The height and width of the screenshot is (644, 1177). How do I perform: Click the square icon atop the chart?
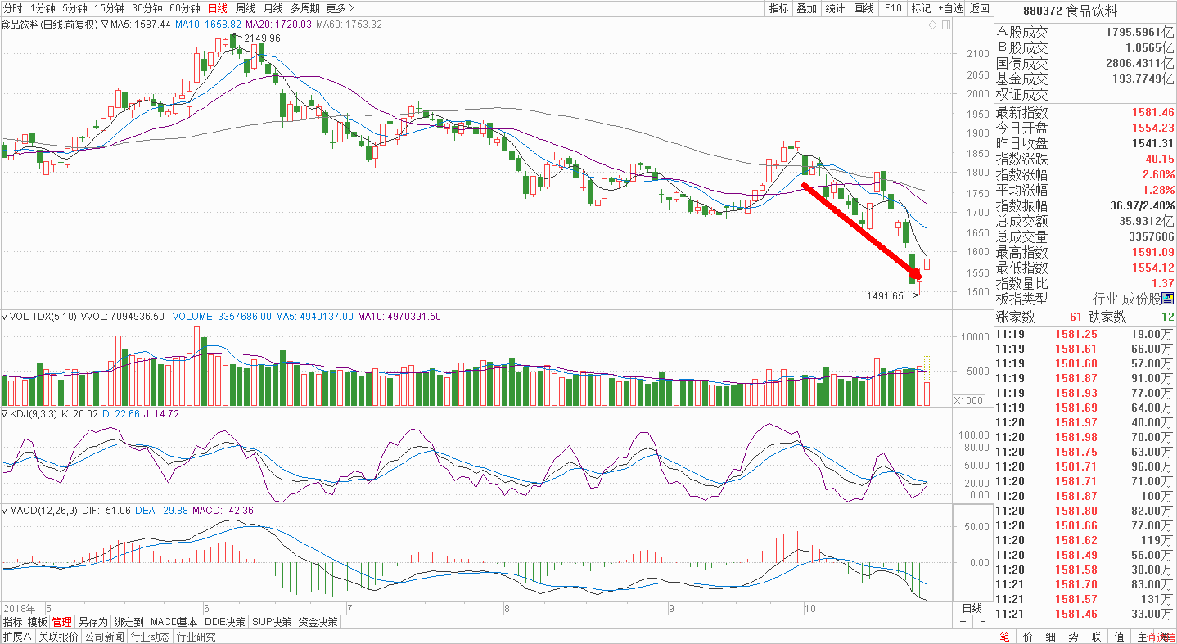[x=946, y=25]
